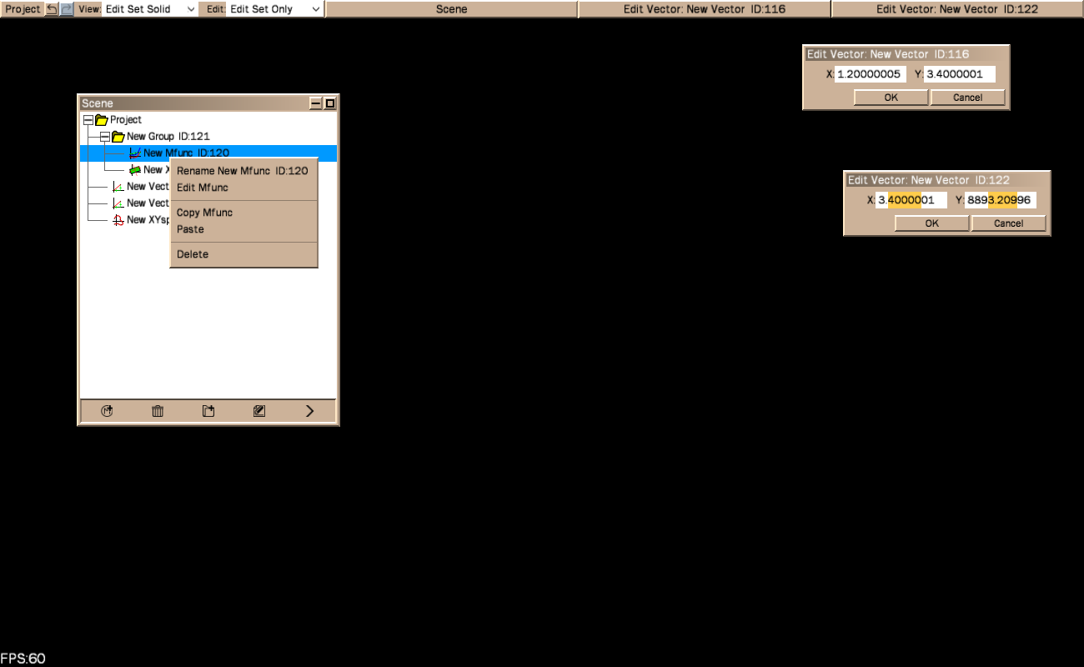Click the trash delete icon in Scene panel
The height and width of the screenshot is (667, 1084).
158,411
